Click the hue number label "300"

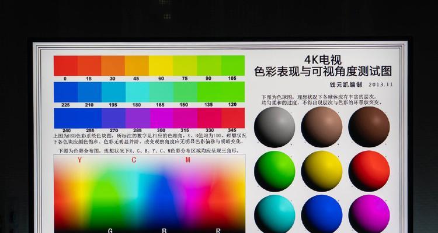161,130
